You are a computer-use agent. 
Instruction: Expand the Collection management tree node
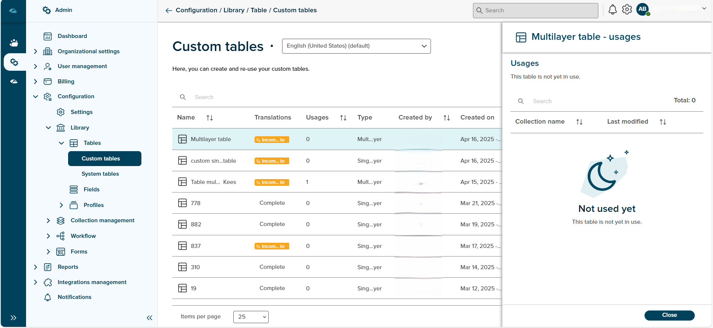48,220
